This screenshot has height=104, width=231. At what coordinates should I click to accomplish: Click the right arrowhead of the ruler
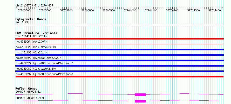tap(223, 8)
